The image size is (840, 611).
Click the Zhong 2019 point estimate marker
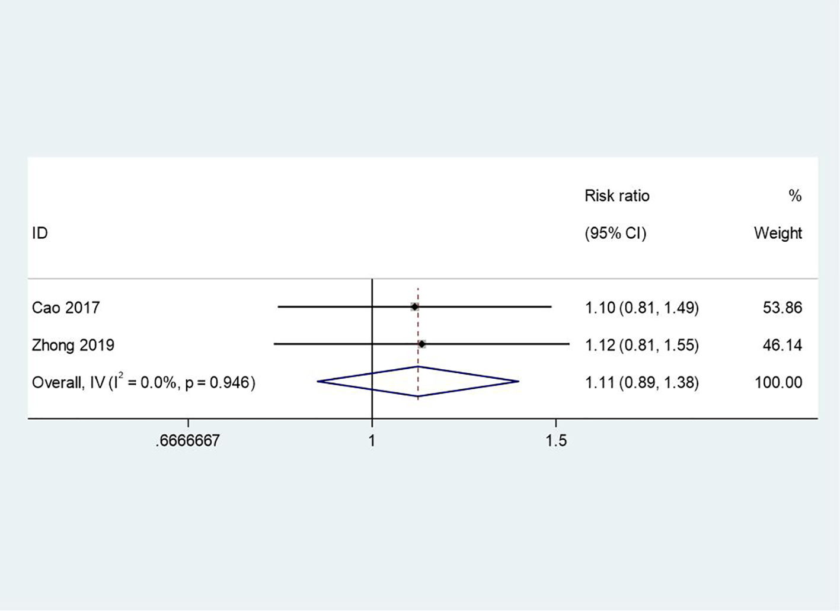click(421, 344)
